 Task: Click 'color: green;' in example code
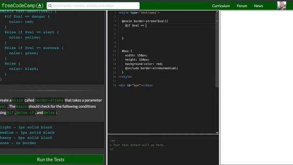23,53
